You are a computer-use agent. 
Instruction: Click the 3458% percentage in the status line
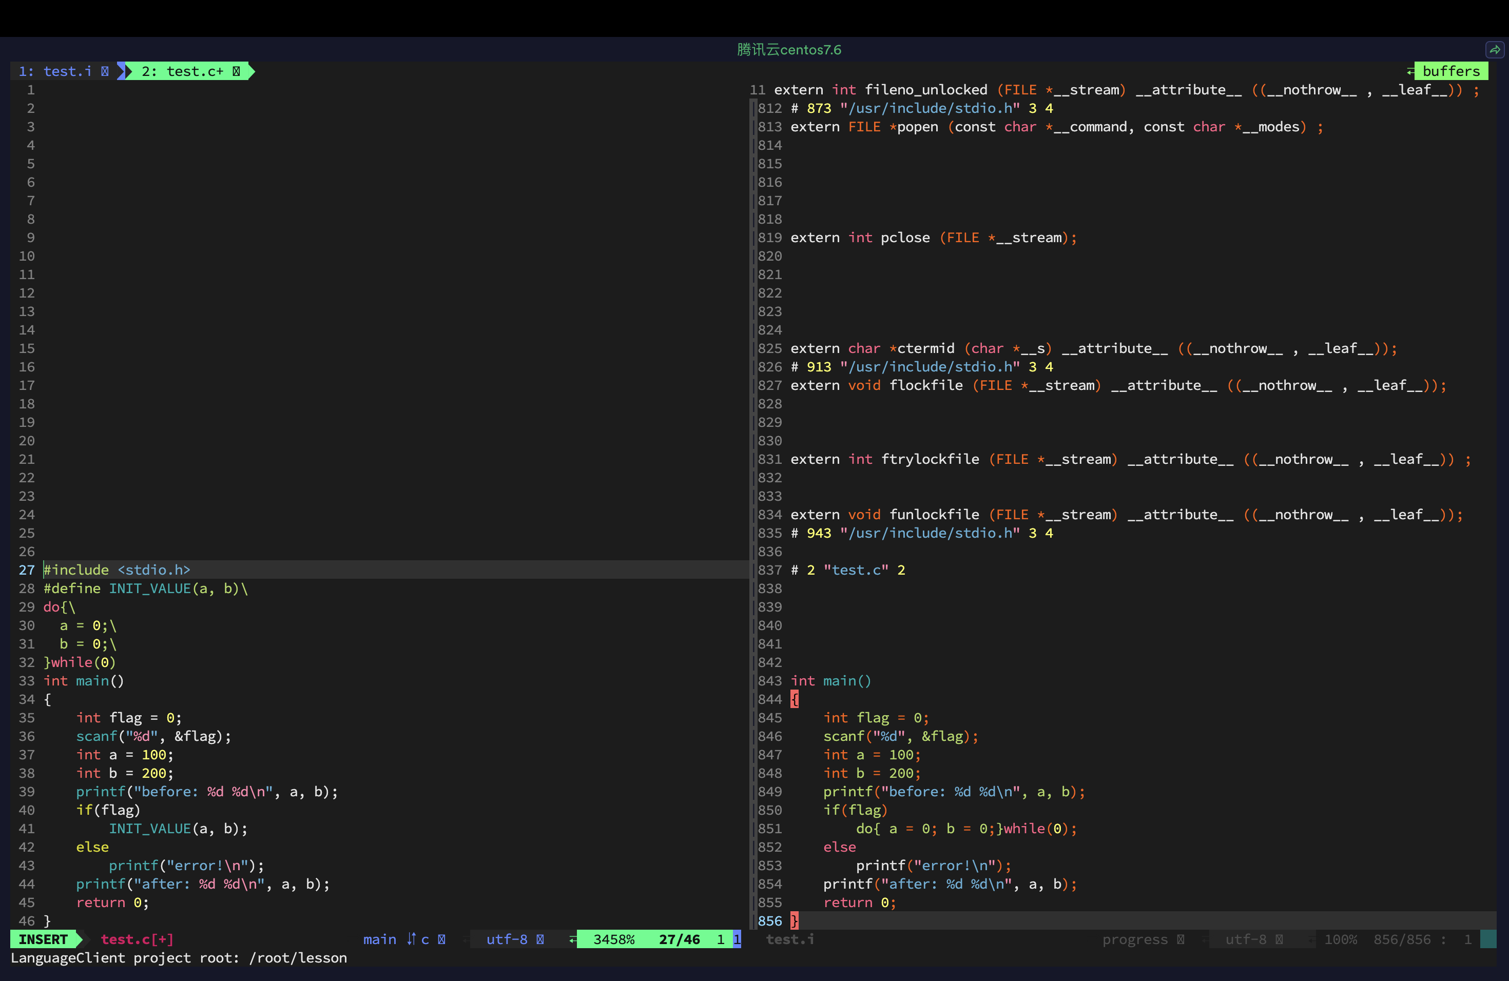coord(614,939)
